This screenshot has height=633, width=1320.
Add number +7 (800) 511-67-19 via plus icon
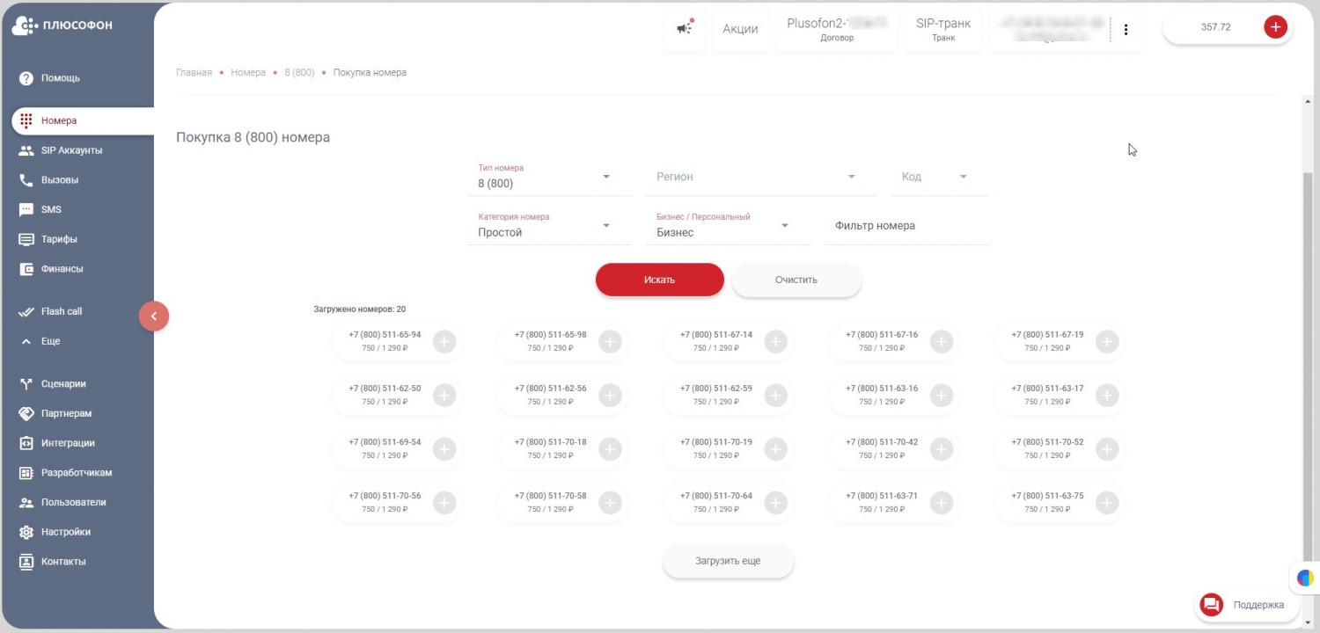tap(1107, 342)
